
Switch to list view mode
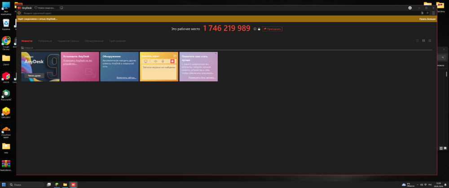[x=430, y=41]
